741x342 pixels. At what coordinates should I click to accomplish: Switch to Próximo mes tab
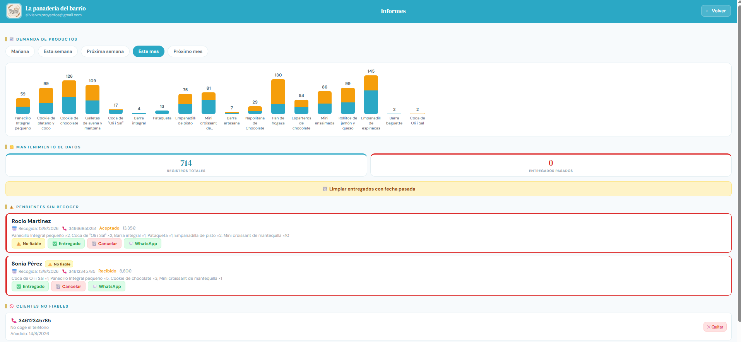(x=188, y=51)
